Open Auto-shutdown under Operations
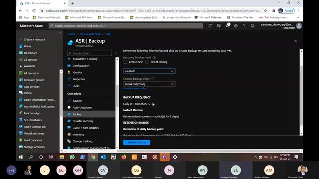 82,107
